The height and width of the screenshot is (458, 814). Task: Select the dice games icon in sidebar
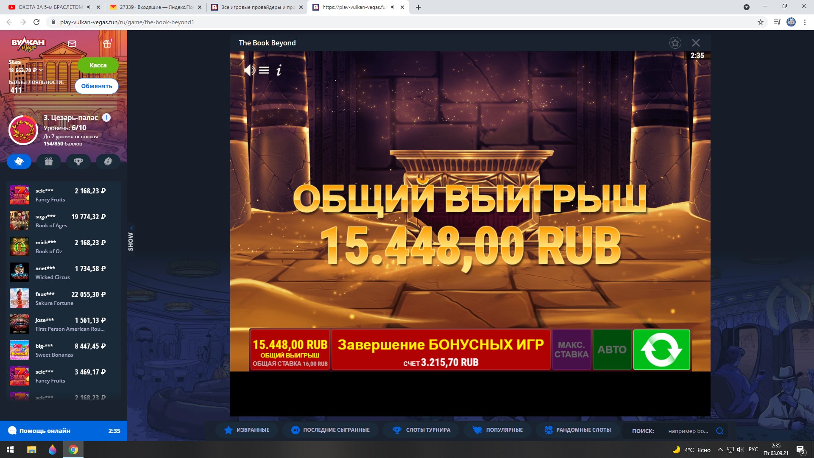click(19, 161)
